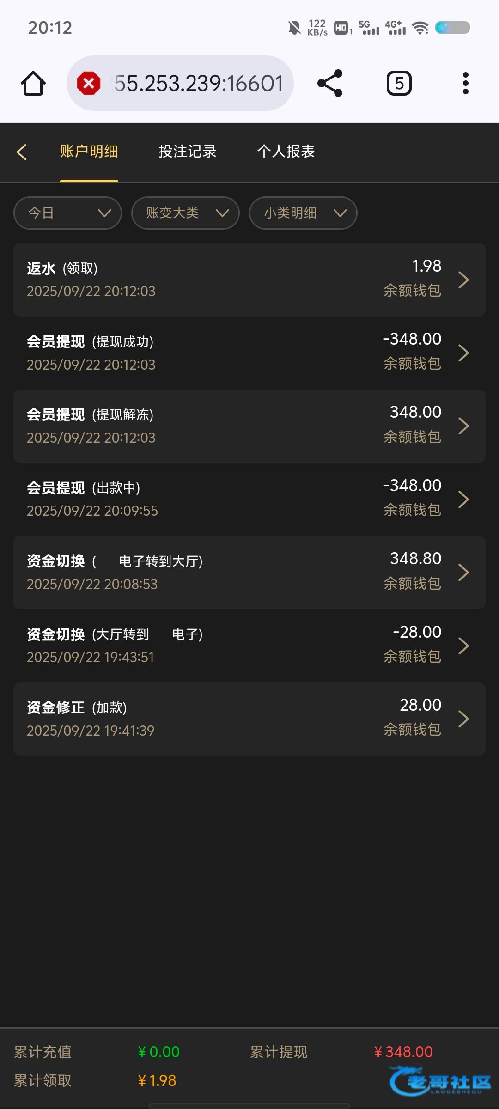Open the 电子转到大厅 348.80 transfer record
The image size is (499, 1109).
click(x=249, y=573)
